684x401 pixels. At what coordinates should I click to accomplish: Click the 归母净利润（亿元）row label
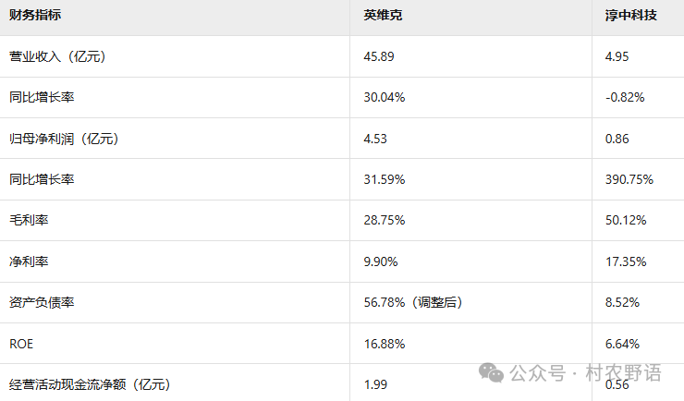64,139
